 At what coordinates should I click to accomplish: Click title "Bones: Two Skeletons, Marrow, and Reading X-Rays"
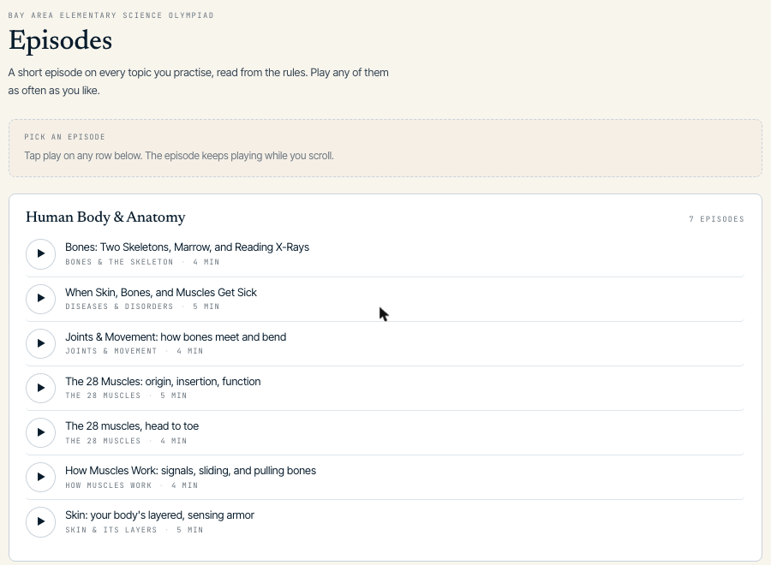(187, 247)
